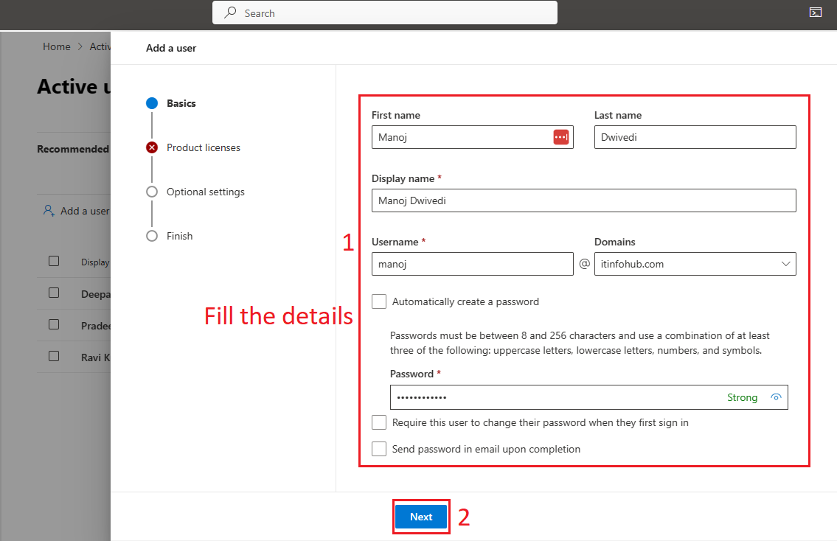Click the Deepa user name in list

click(x=96, y=295)
